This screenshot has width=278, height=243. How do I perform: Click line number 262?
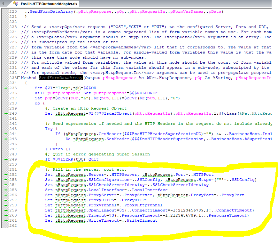13,226
